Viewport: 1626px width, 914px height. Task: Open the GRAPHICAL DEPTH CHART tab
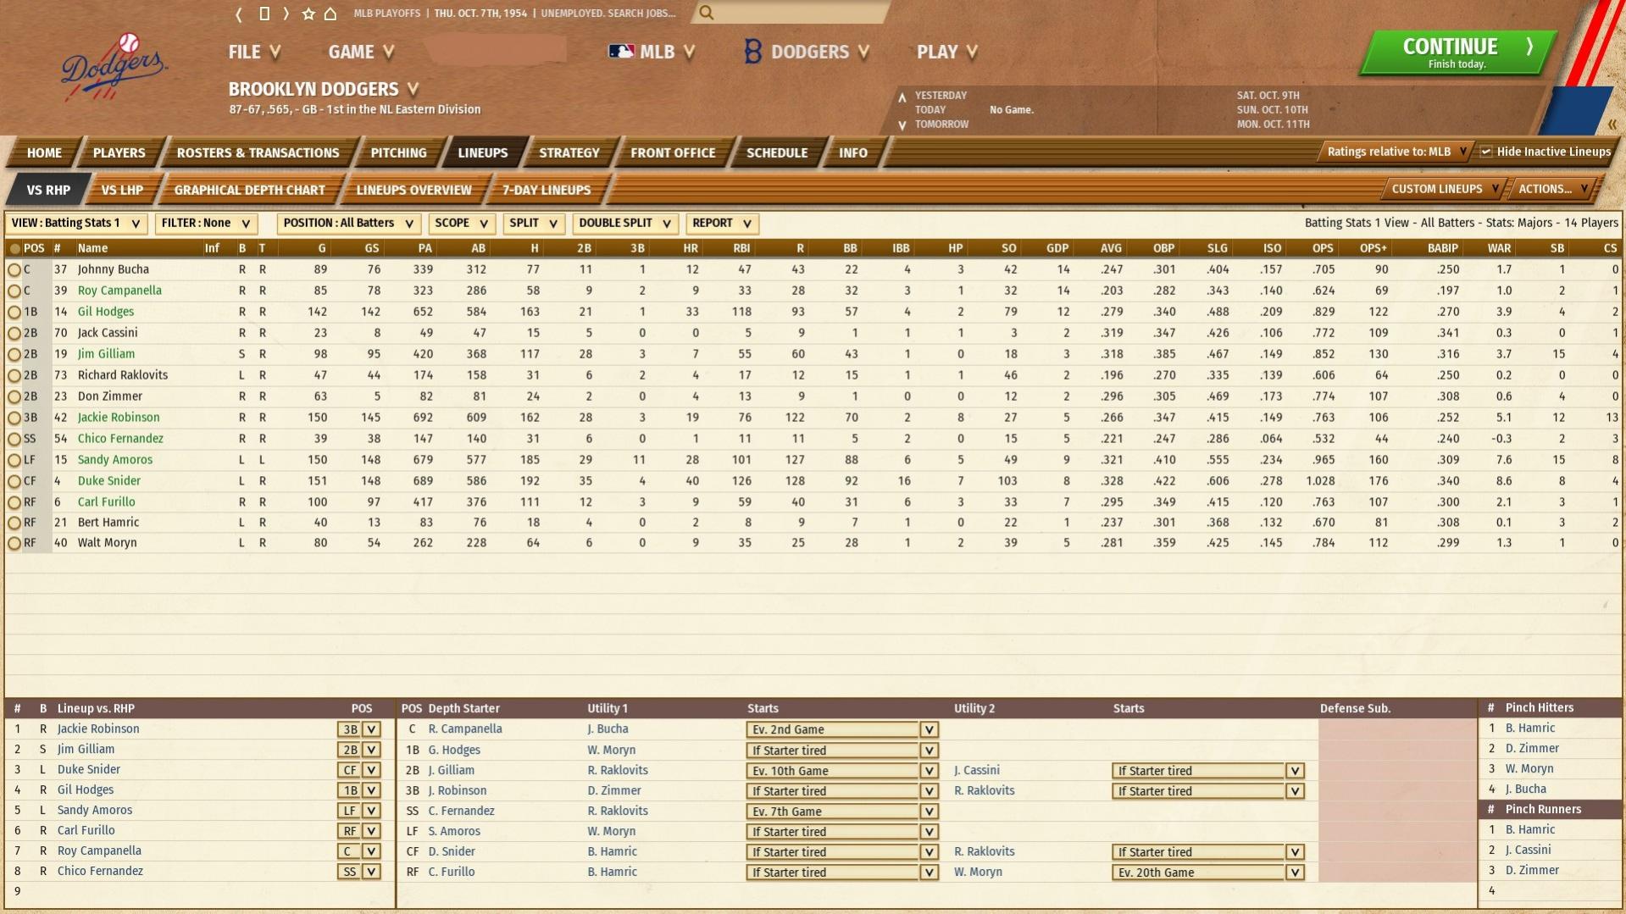click(249, 190)
